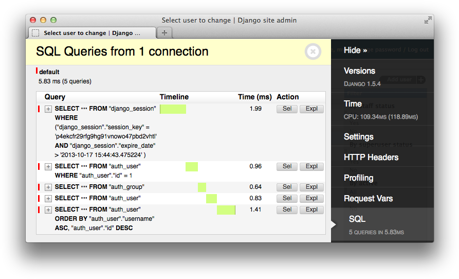This screenshot has height=279, width=459.
Task: Click the auth_group timeline bar
Action: [x=202, y=187]
